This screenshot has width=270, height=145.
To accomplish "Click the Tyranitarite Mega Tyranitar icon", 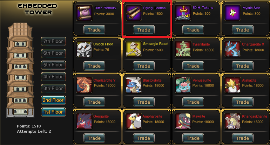I will point(183,49).
